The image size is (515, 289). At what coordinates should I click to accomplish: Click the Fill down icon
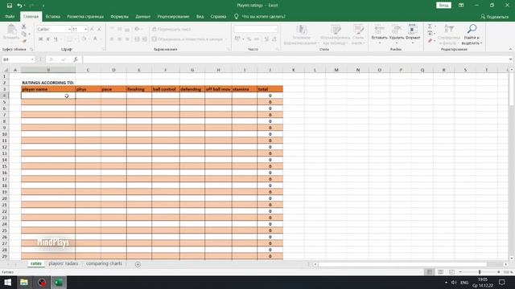[x=430, y=34]
